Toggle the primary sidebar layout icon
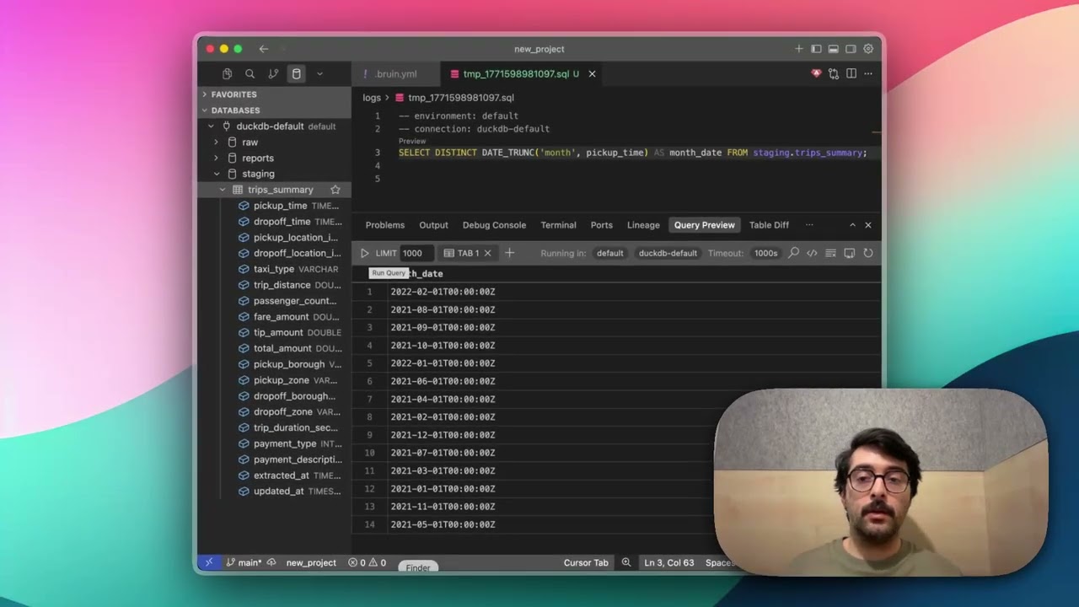Screen dimensions: 1079x607 816,49
